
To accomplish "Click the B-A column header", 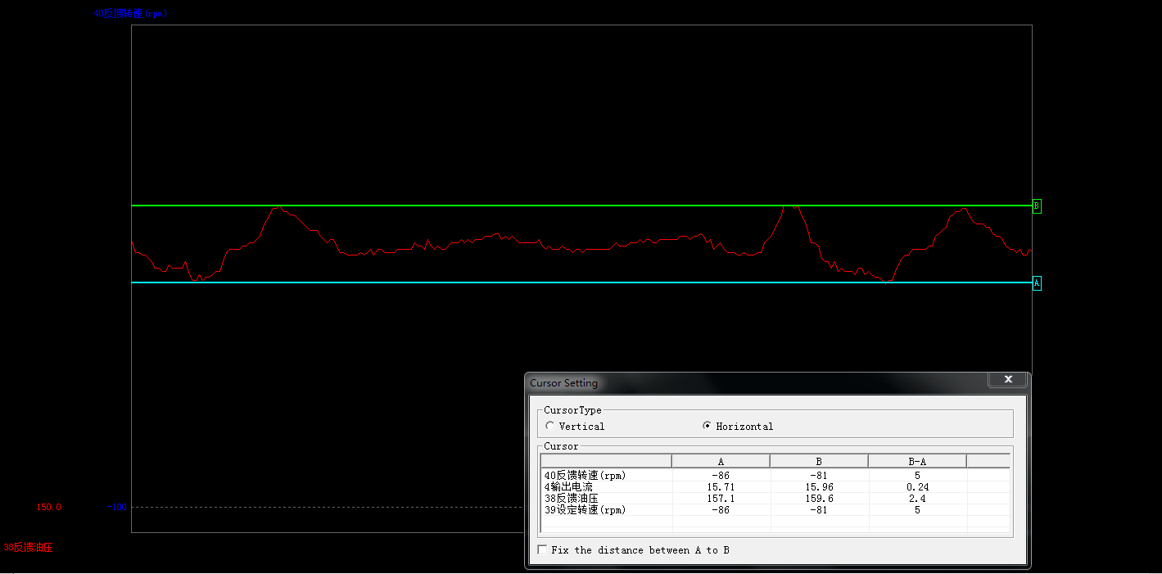I will [x=917, y=462].
